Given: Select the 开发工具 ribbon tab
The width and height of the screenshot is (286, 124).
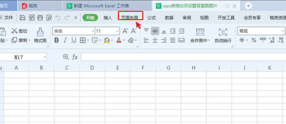Looking at the screenshot, I should (x=226, y=18).
